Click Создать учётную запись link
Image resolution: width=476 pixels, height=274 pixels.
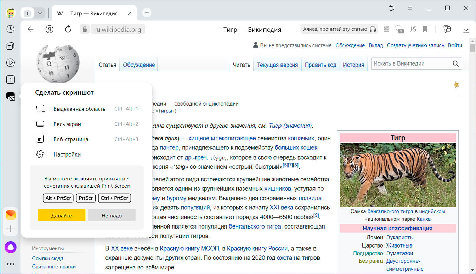click(x=415, y=45)
